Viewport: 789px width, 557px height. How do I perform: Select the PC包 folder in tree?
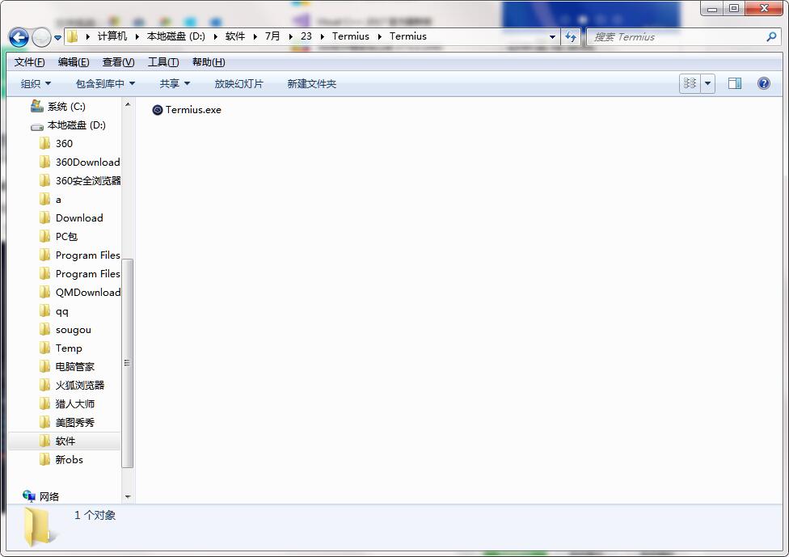66,237
